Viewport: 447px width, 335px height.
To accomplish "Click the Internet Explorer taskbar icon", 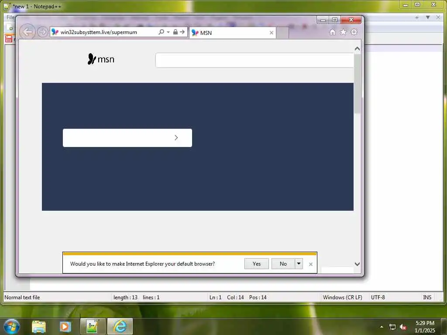I will [x=120, y=326].
